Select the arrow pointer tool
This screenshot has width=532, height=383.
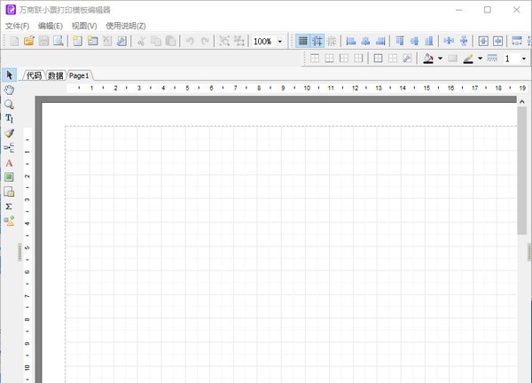(10, 74)
